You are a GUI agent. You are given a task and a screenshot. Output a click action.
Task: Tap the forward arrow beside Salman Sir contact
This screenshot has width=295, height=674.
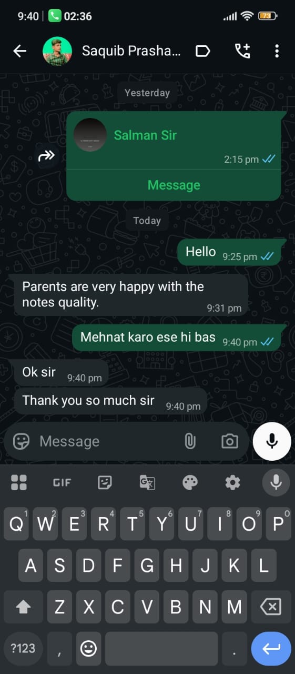coord(47,155)
